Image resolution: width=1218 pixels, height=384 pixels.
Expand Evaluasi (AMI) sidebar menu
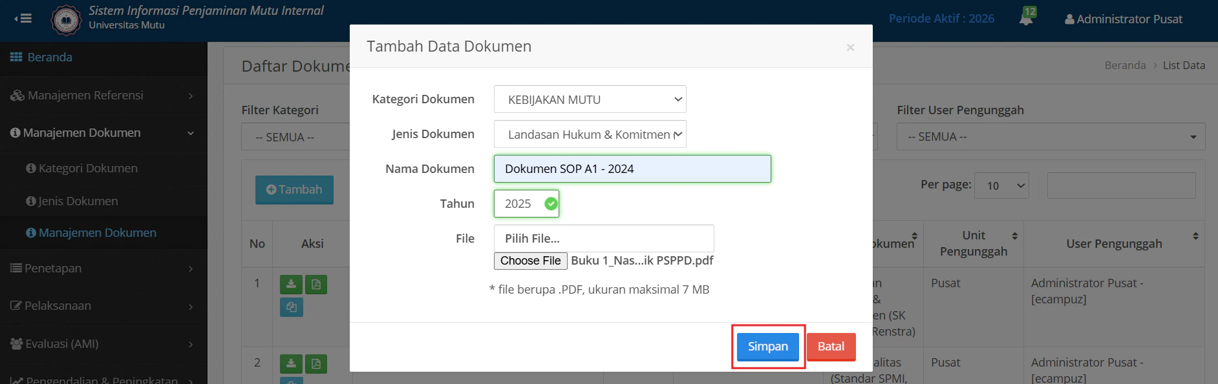click(103, 344)
